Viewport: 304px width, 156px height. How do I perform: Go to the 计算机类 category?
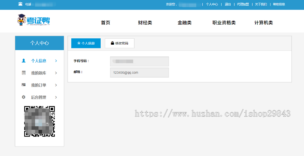[x=263, y=23]
